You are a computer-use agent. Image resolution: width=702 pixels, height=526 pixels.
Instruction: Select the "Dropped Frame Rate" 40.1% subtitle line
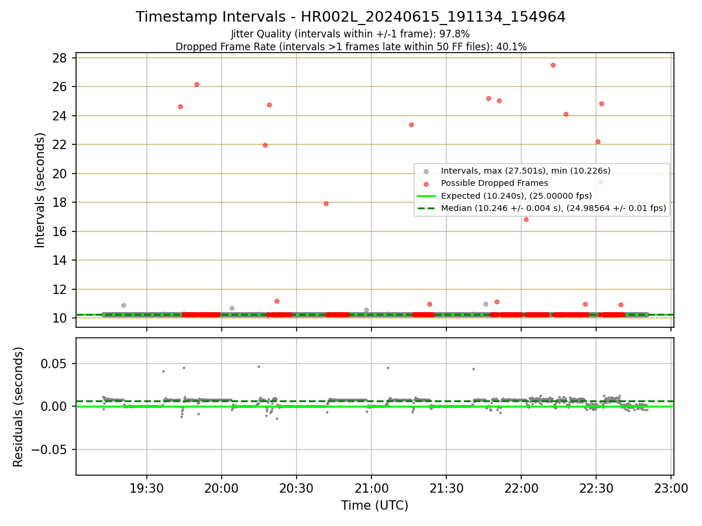[x=351, y=47]
